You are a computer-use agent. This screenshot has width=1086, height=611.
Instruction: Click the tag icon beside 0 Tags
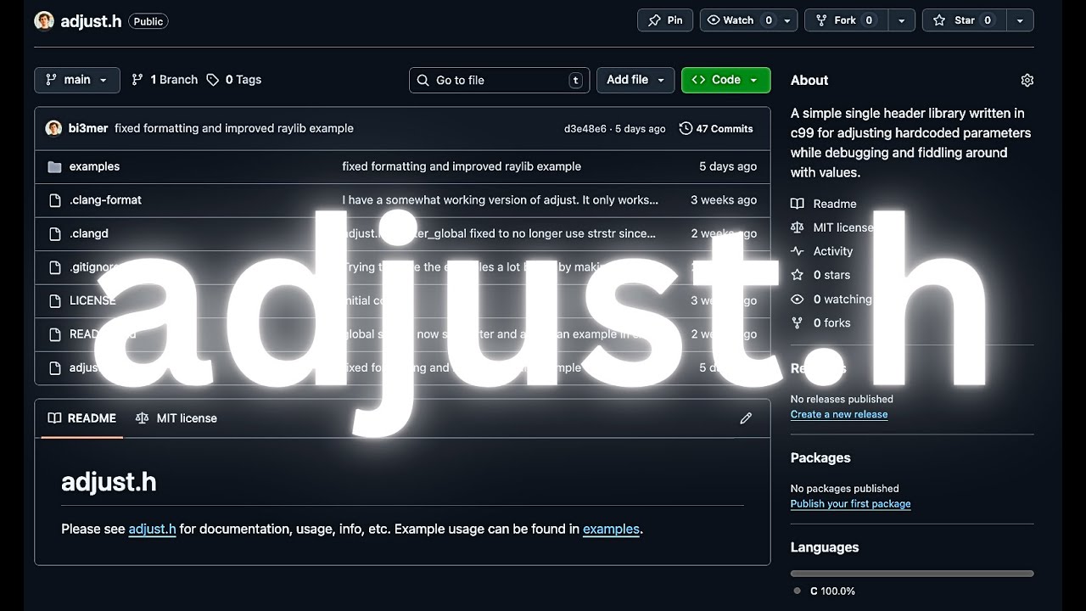click(x=213, y=80)
